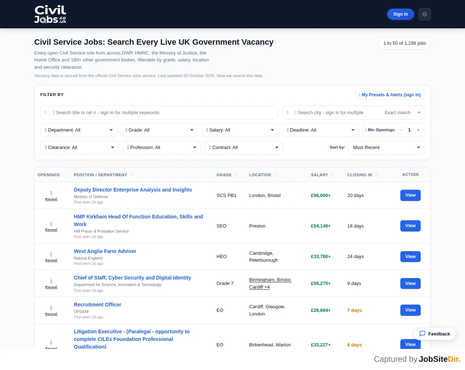Open the Exact match dropdown
Image resolution: width=465 pixels, height=370 pixels.
[x=403, y=113]
